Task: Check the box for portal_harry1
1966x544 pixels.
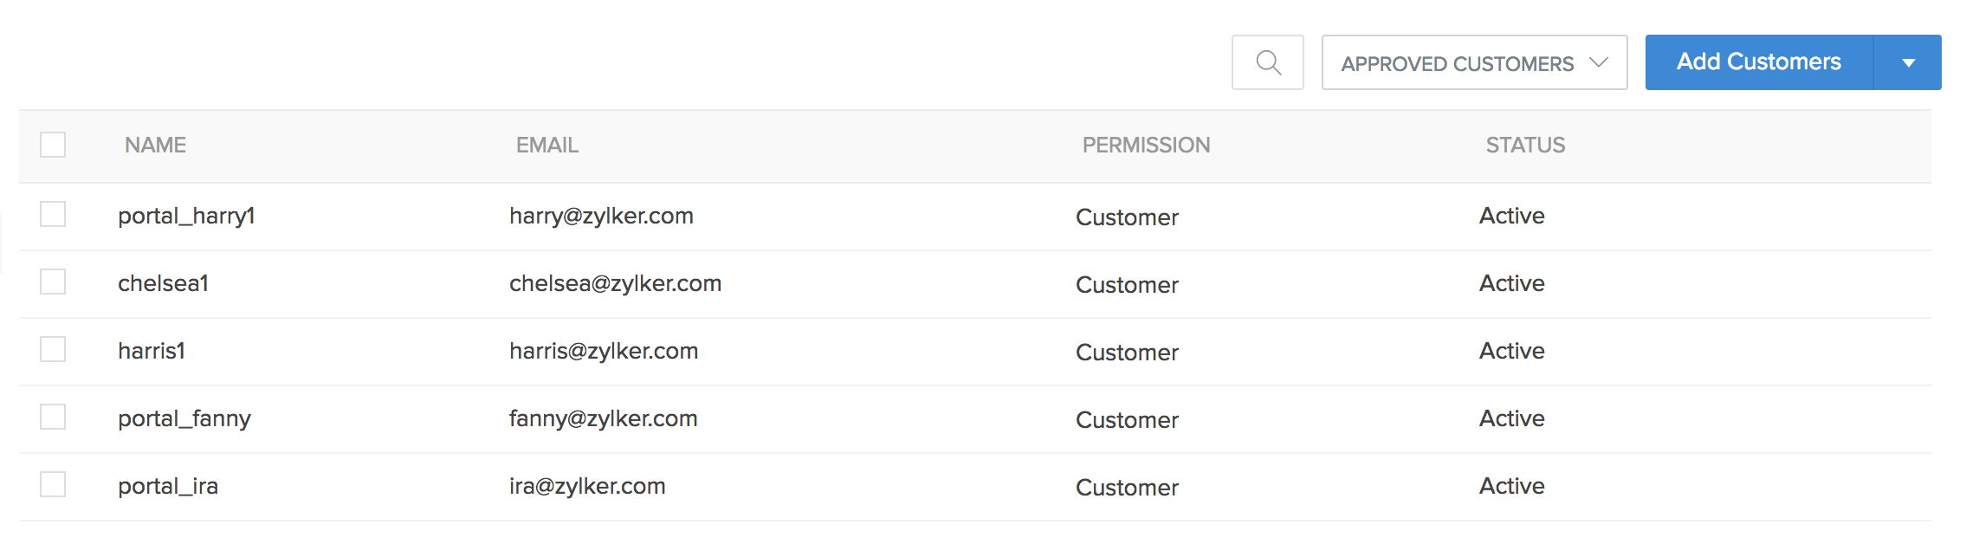Action: (53, 214)
